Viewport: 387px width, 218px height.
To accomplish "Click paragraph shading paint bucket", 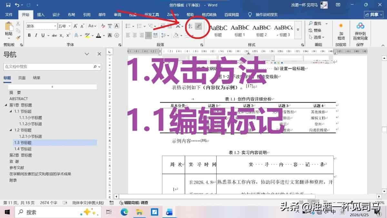I will coord(177,35).
